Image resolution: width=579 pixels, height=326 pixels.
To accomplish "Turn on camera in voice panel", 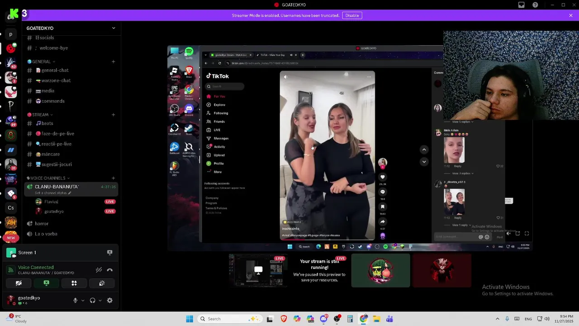I will (19, 283).
